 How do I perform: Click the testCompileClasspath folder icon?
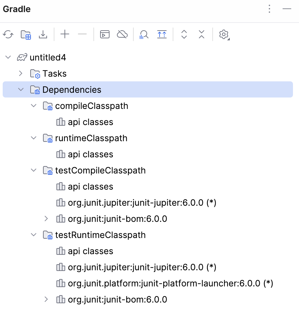pos(48,170)
